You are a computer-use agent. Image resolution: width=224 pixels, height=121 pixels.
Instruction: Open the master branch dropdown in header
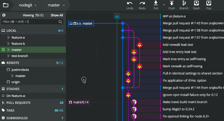point(56,5)
